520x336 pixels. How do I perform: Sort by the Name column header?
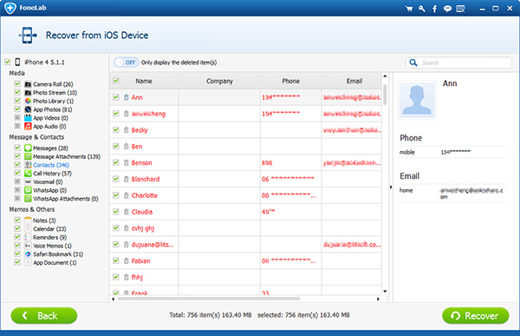click(144, 81)
